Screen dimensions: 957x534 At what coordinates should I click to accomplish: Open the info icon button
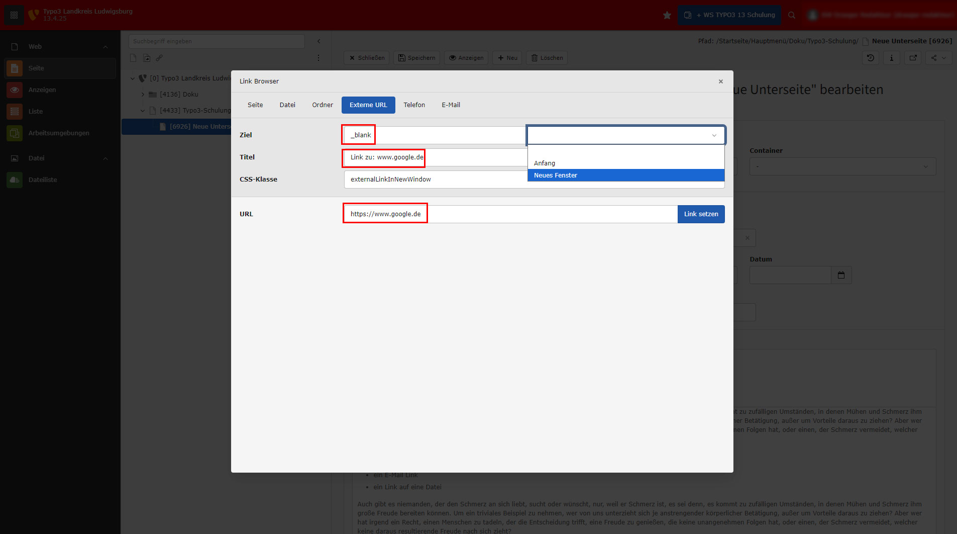click(892, 58)
